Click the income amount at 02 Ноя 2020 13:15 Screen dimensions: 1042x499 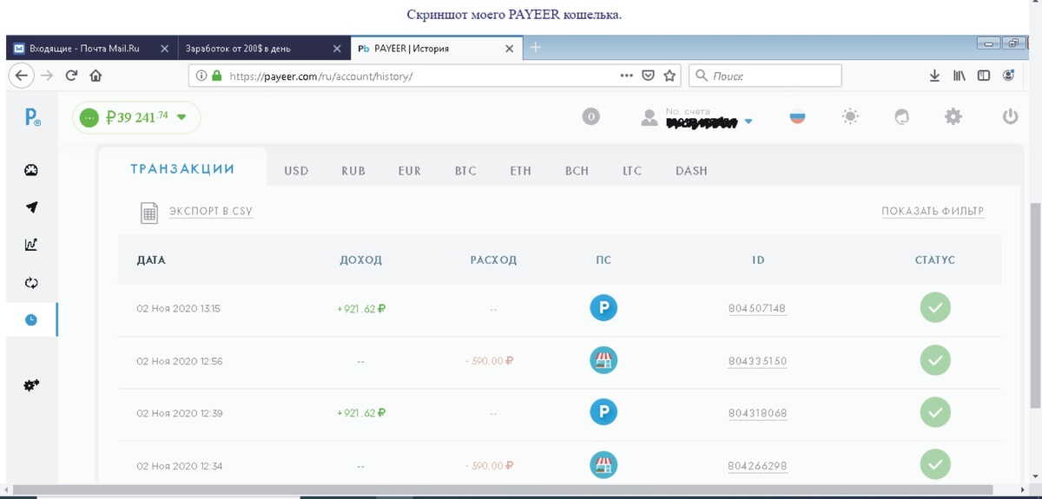pyautogui.click(x=361, y=309)
